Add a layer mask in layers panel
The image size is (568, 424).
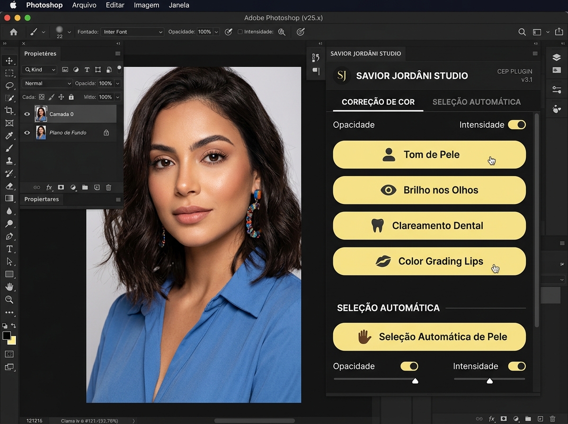[x=61, y=187]
